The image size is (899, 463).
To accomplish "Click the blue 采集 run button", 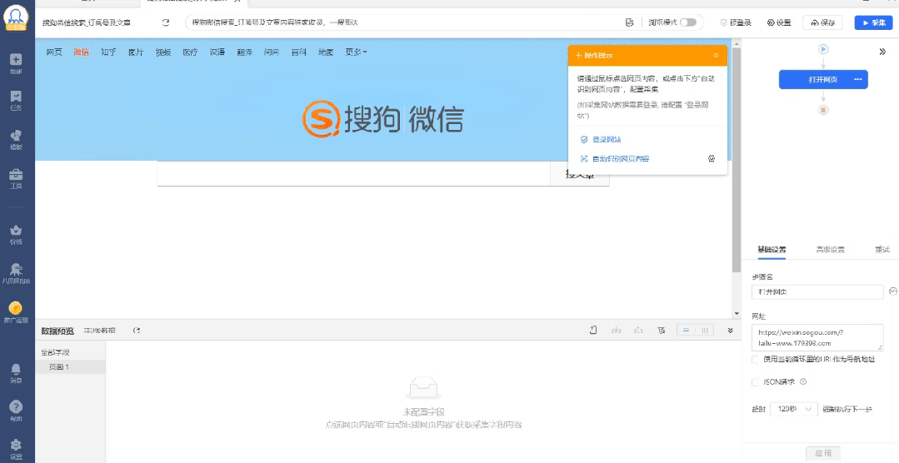I will (874, 22).
